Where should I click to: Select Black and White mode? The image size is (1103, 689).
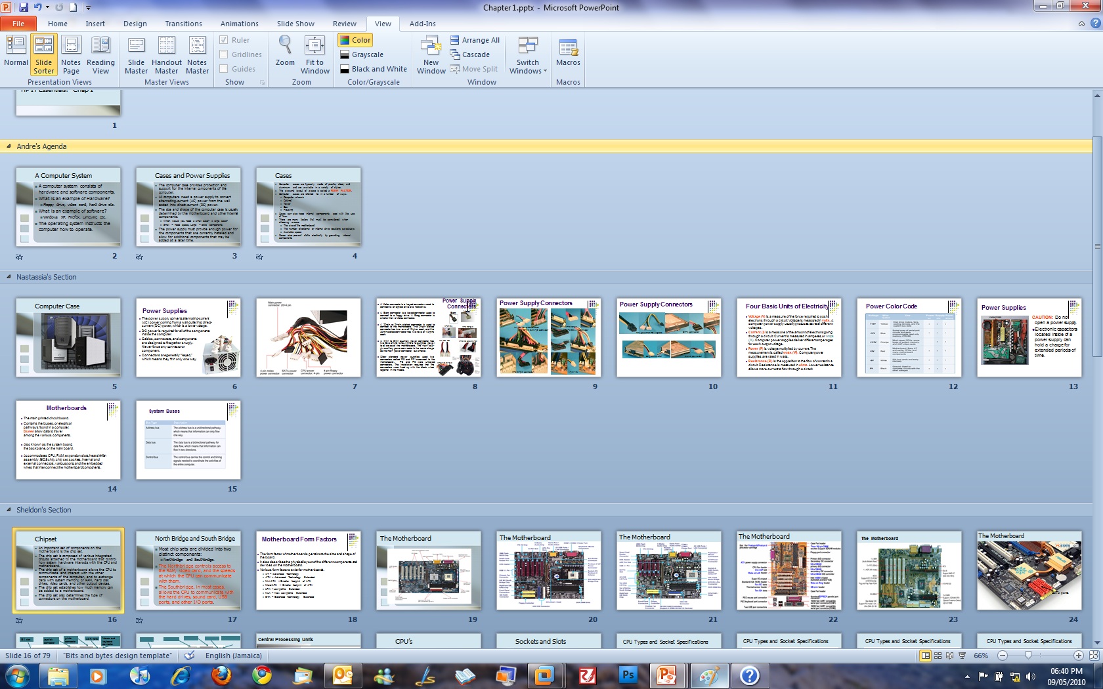[373, 69]
